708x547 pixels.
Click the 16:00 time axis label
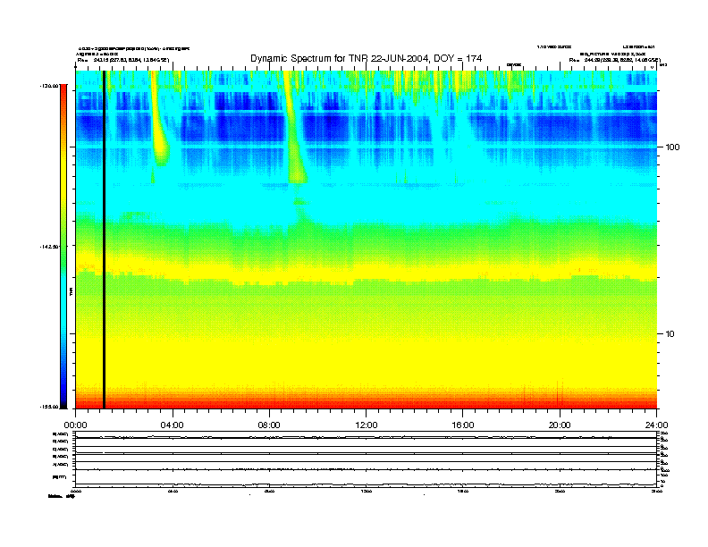(x=463, y=425)
